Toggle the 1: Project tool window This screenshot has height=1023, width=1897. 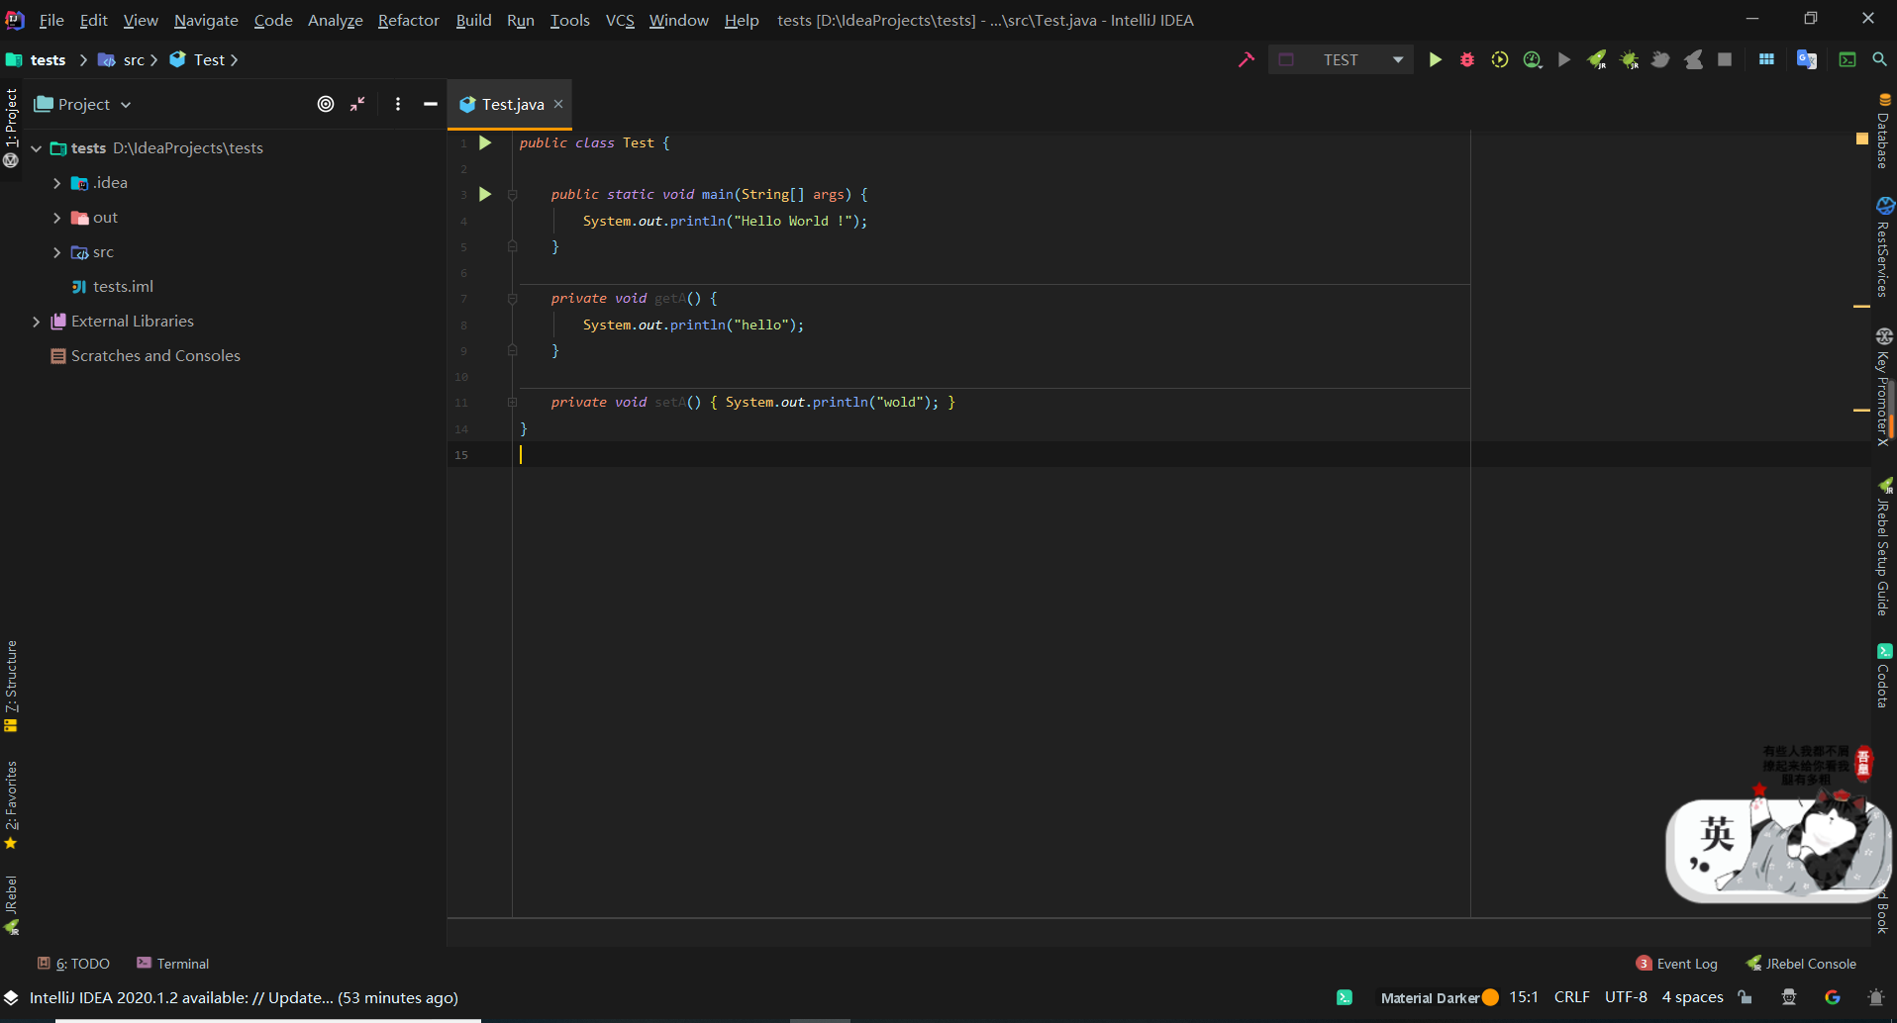11,129
